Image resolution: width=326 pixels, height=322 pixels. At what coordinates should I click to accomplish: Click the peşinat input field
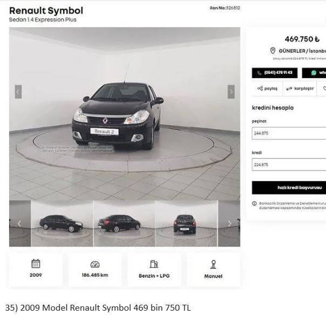tap(289, 133)
